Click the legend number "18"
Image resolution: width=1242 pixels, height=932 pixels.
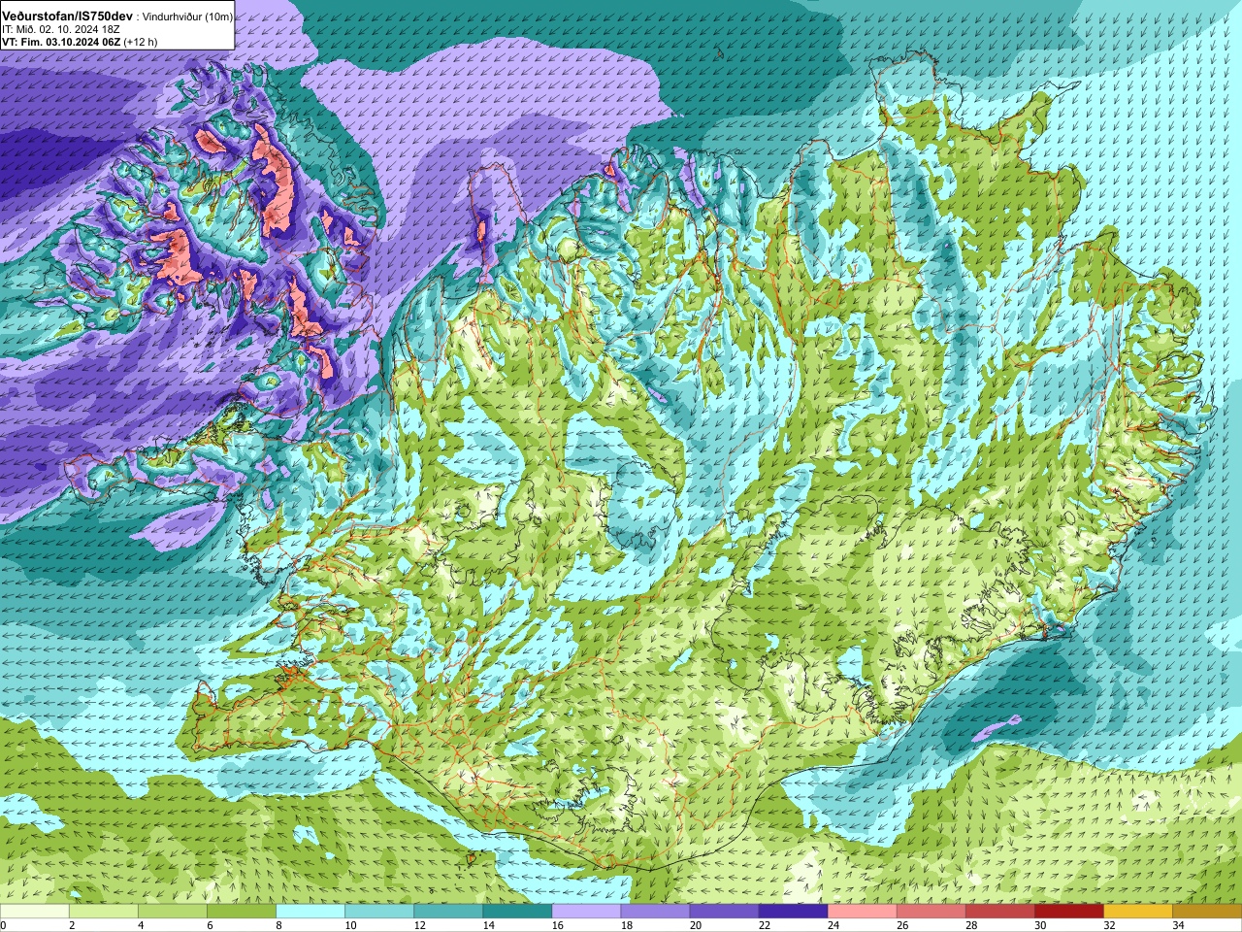[626, 925]
